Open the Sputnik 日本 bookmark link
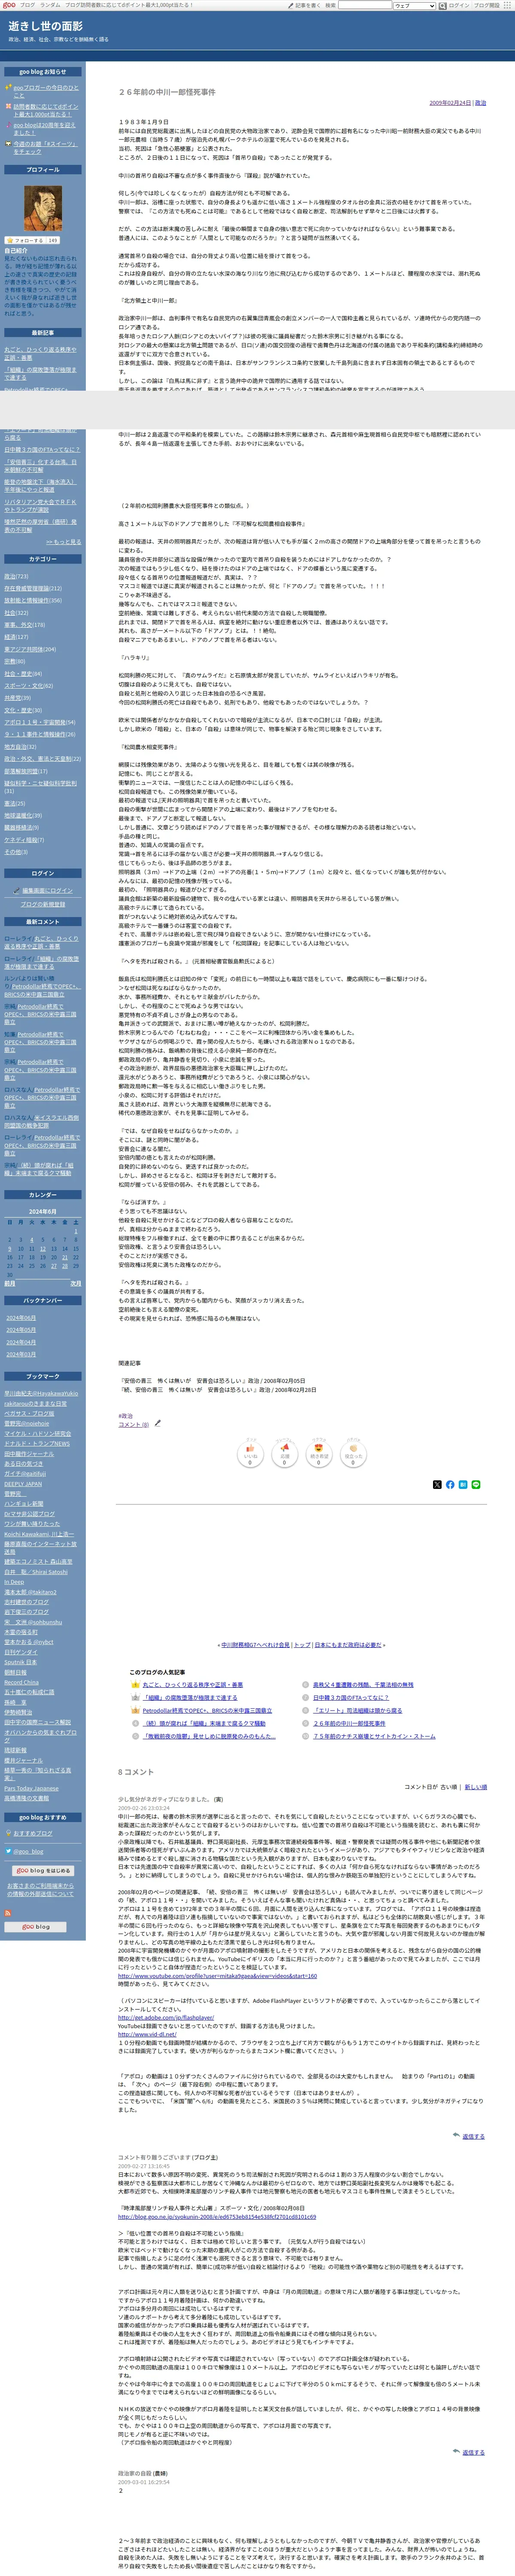The width and height of the screenshot is (515, 2576). (x=21, y=1662)
